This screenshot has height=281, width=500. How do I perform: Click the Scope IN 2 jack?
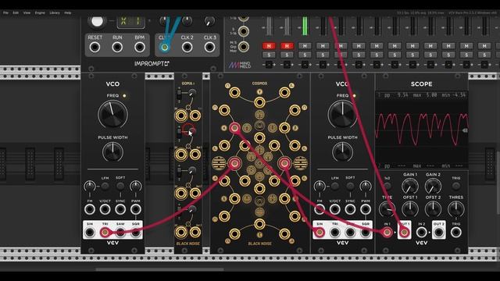point(422,233)
